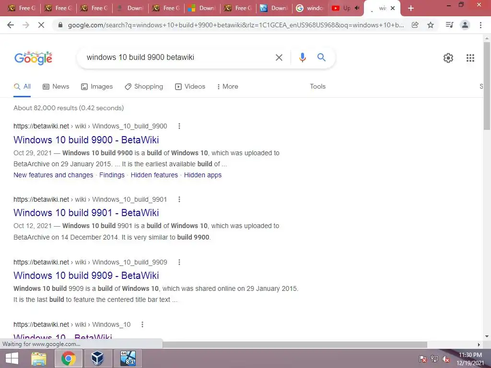491x368 pixels.
Task: Open Google quick settings gear
Action: pos(448,58)
